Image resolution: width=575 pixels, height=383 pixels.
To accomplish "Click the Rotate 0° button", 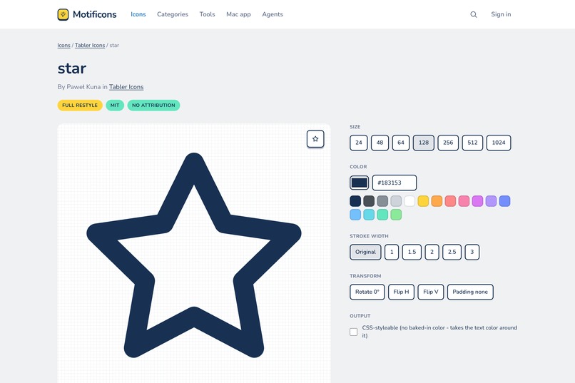I will (x=367, y=292).
